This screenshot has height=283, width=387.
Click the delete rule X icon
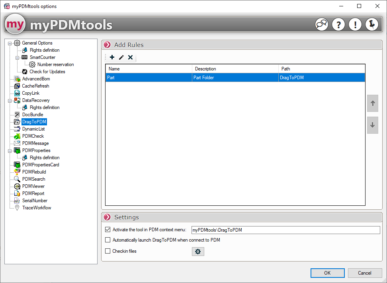130,57
